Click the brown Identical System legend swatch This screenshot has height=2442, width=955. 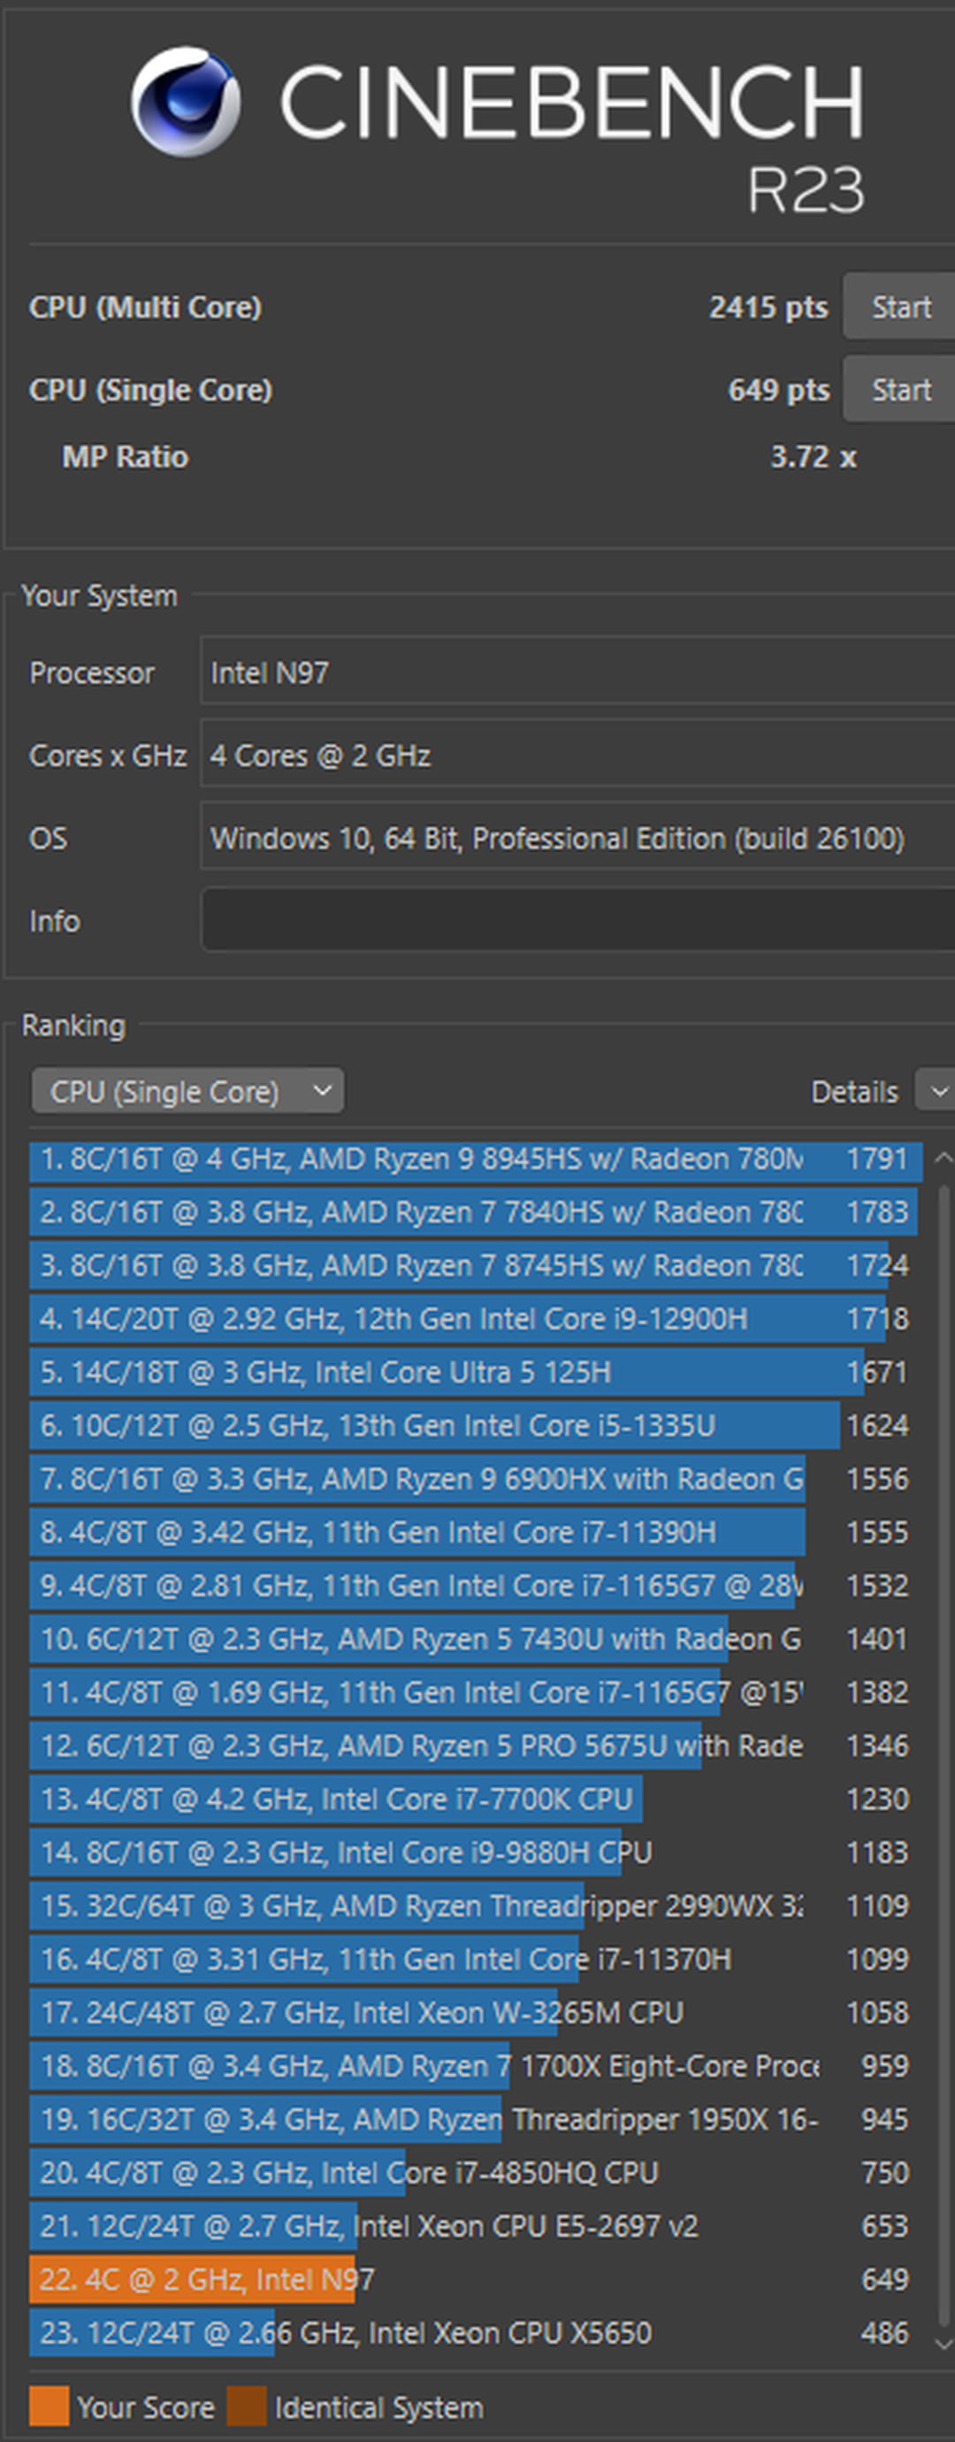247,2407
